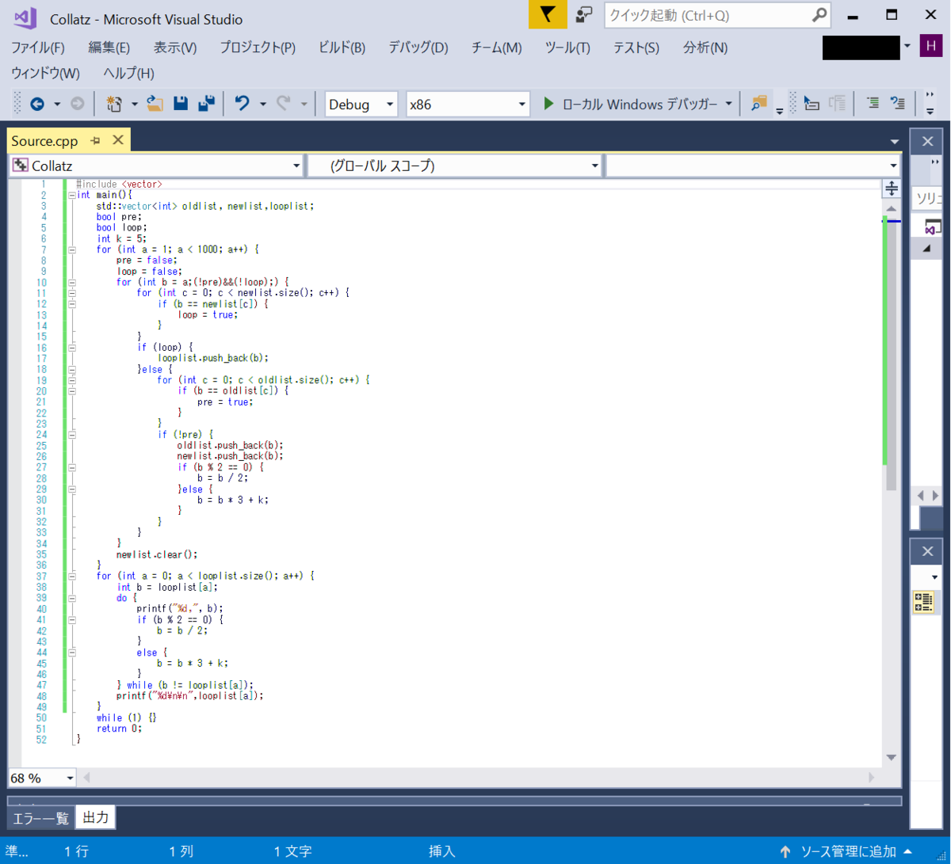Click the Save All icon
This screenshot has width=951, height=864.
207,104
